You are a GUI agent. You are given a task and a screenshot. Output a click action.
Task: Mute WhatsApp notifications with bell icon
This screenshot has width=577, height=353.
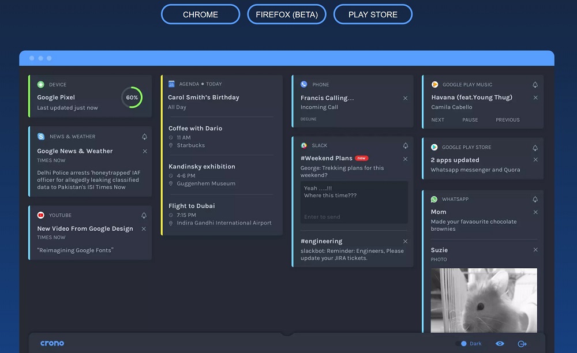(535, 200)
